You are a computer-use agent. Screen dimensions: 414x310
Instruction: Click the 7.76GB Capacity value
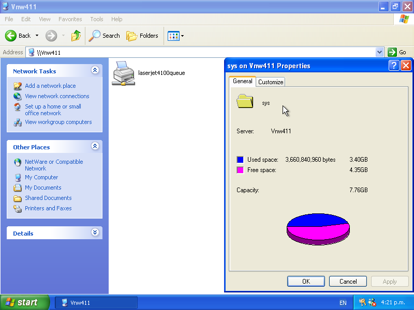[358, 190]
